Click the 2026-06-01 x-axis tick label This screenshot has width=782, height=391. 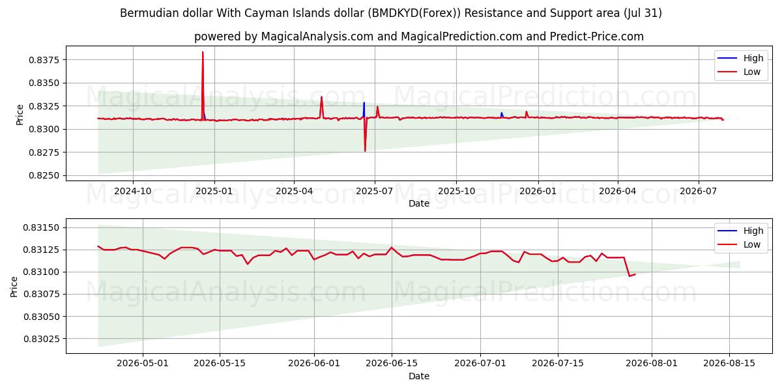(x=313, y=364)
